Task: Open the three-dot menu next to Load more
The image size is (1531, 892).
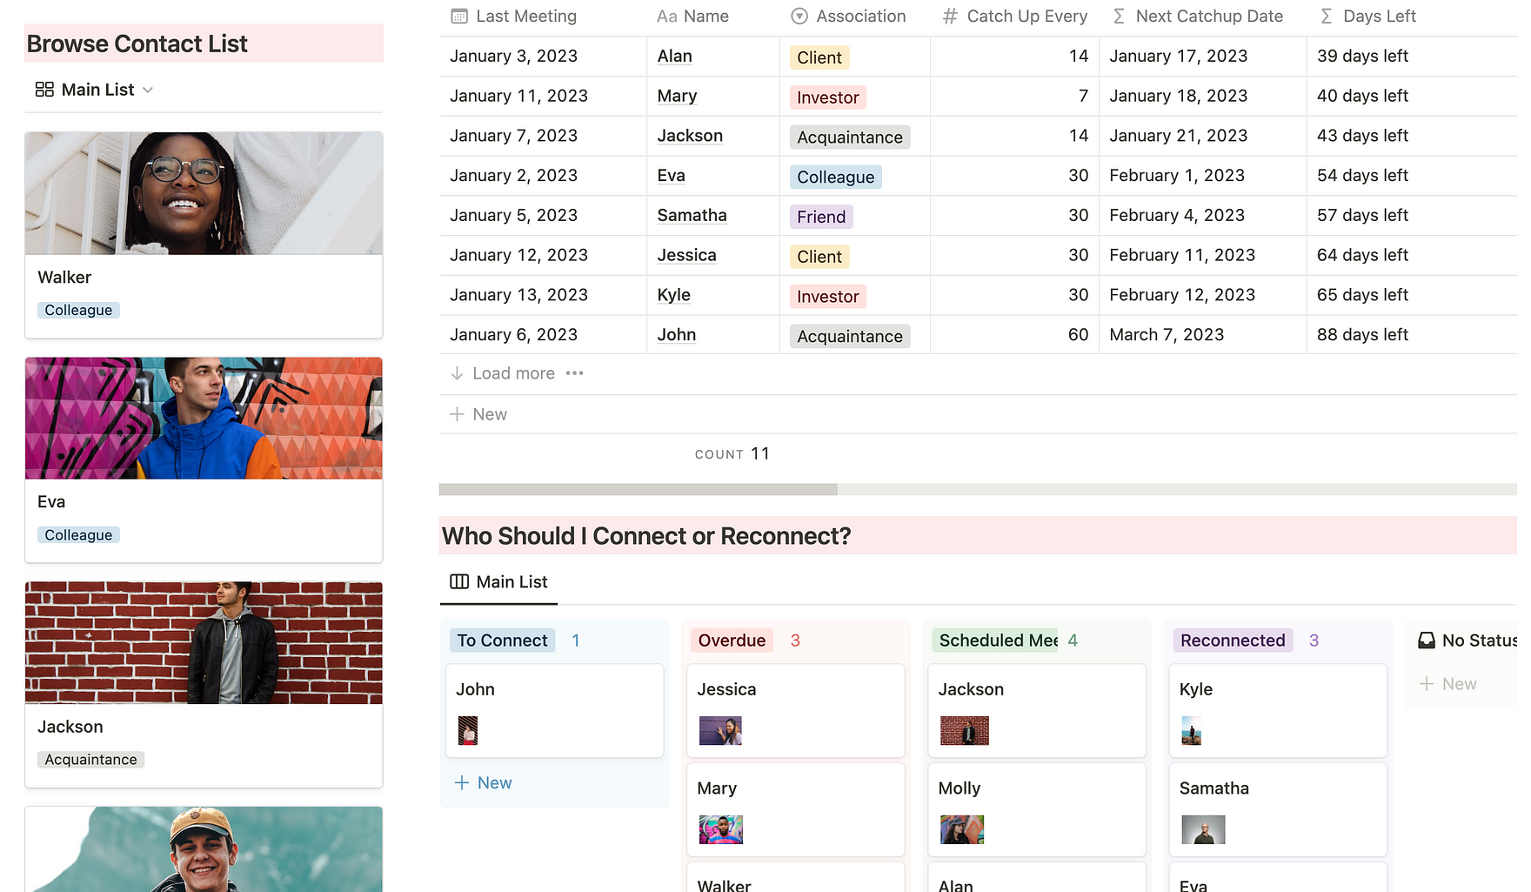Action: 575,373
